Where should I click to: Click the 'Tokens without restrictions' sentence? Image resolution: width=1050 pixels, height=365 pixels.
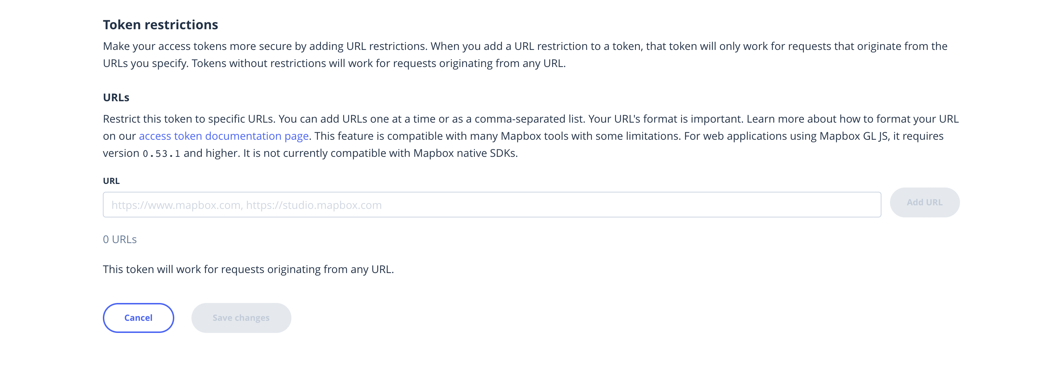pyautogui.click(x=378, y=63)
